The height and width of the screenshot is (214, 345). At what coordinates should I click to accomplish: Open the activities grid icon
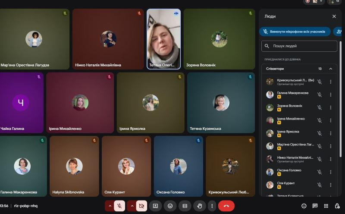point(326,206)
